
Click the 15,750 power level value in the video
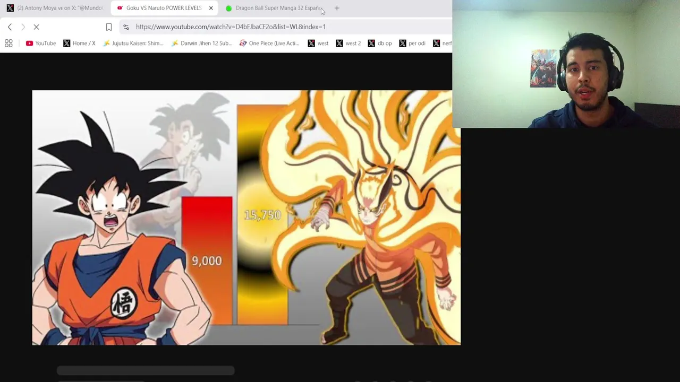point(262,215)
